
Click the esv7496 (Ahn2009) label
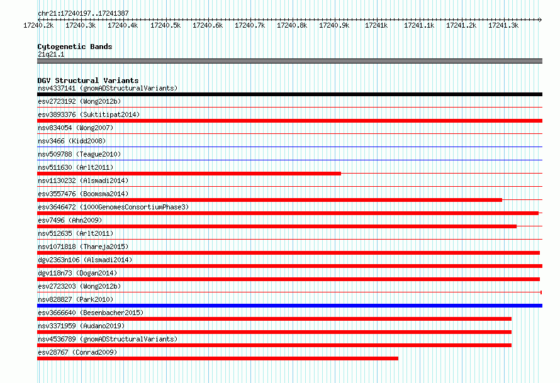[70, 220]
